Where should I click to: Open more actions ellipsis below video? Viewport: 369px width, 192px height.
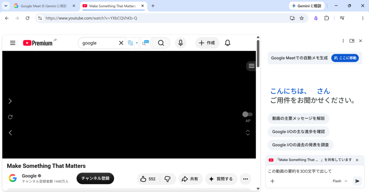tap(245, 179)
